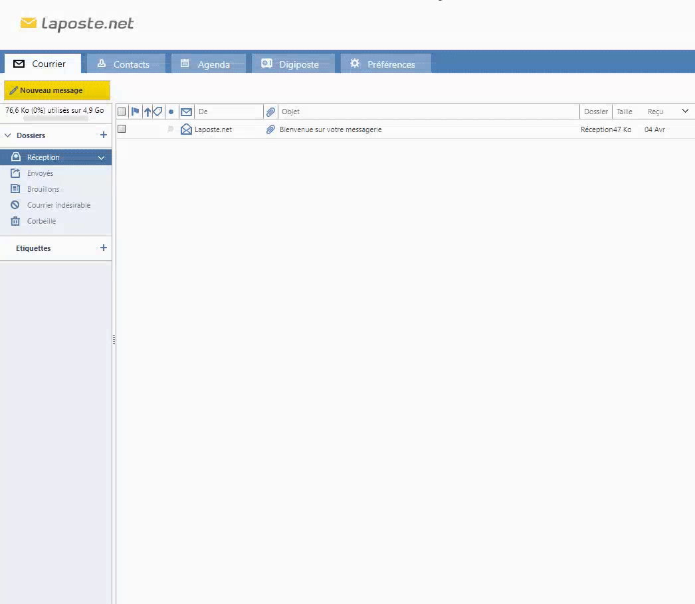The width and height of the screenshot is (695, 604).
Task: Click the welcome message's paperclip attachment icon
Action: coord(270,129)
